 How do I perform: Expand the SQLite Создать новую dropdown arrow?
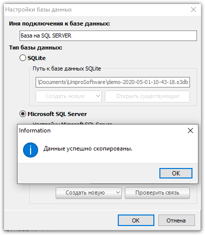[98, 96]
